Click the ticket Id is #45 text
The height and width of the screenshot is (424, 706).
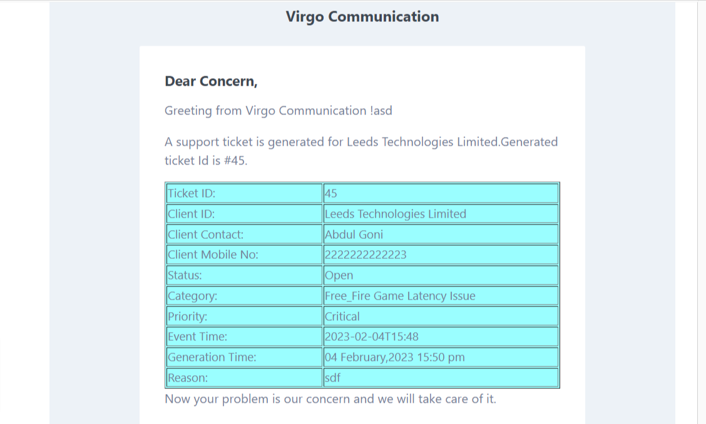(x=206, y=161)
